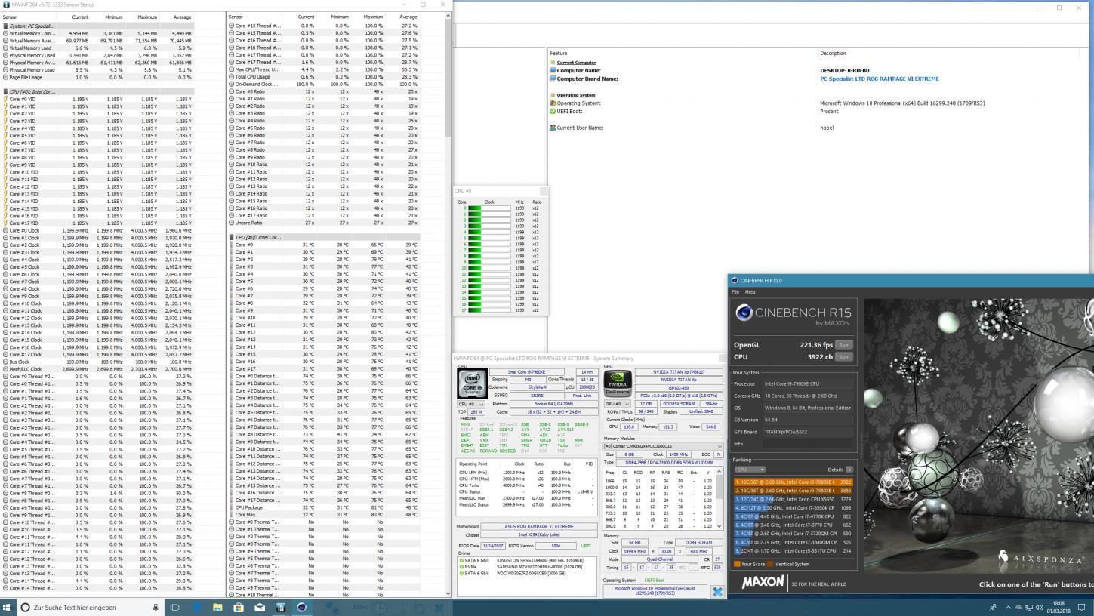Click the Cinebench logo icon in title bar
The image size is (1094, 616).
point(735,281)
